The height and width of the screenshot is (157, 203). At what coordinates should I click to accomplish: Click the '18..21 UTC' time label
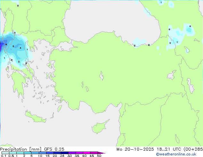(169, 149)
